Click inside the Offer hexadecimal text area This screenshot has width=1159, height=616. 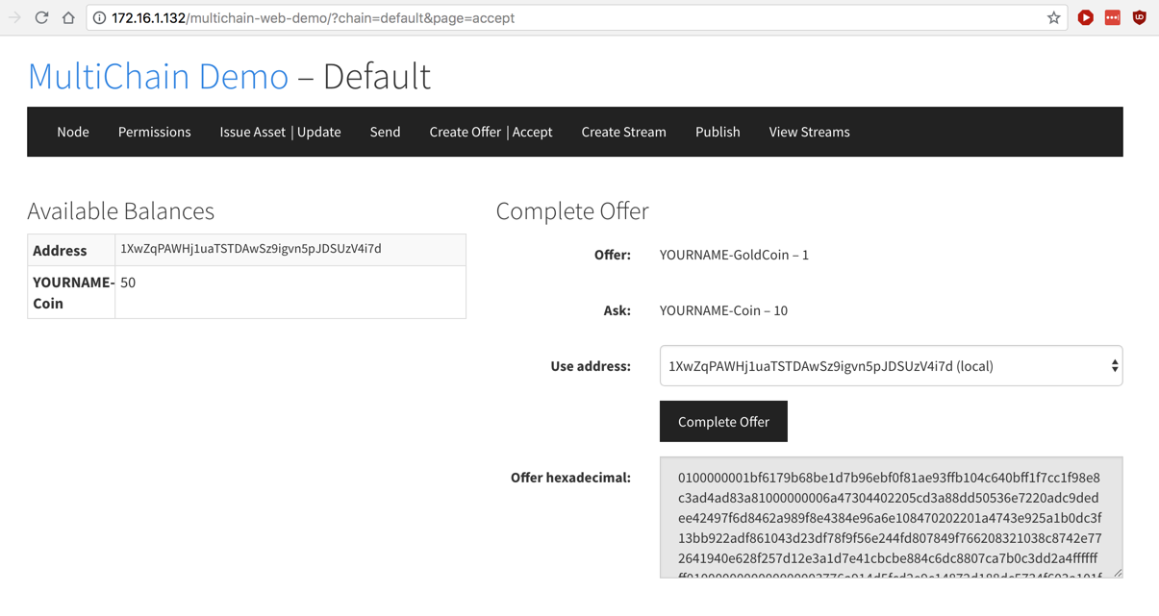tap(891, 517)
